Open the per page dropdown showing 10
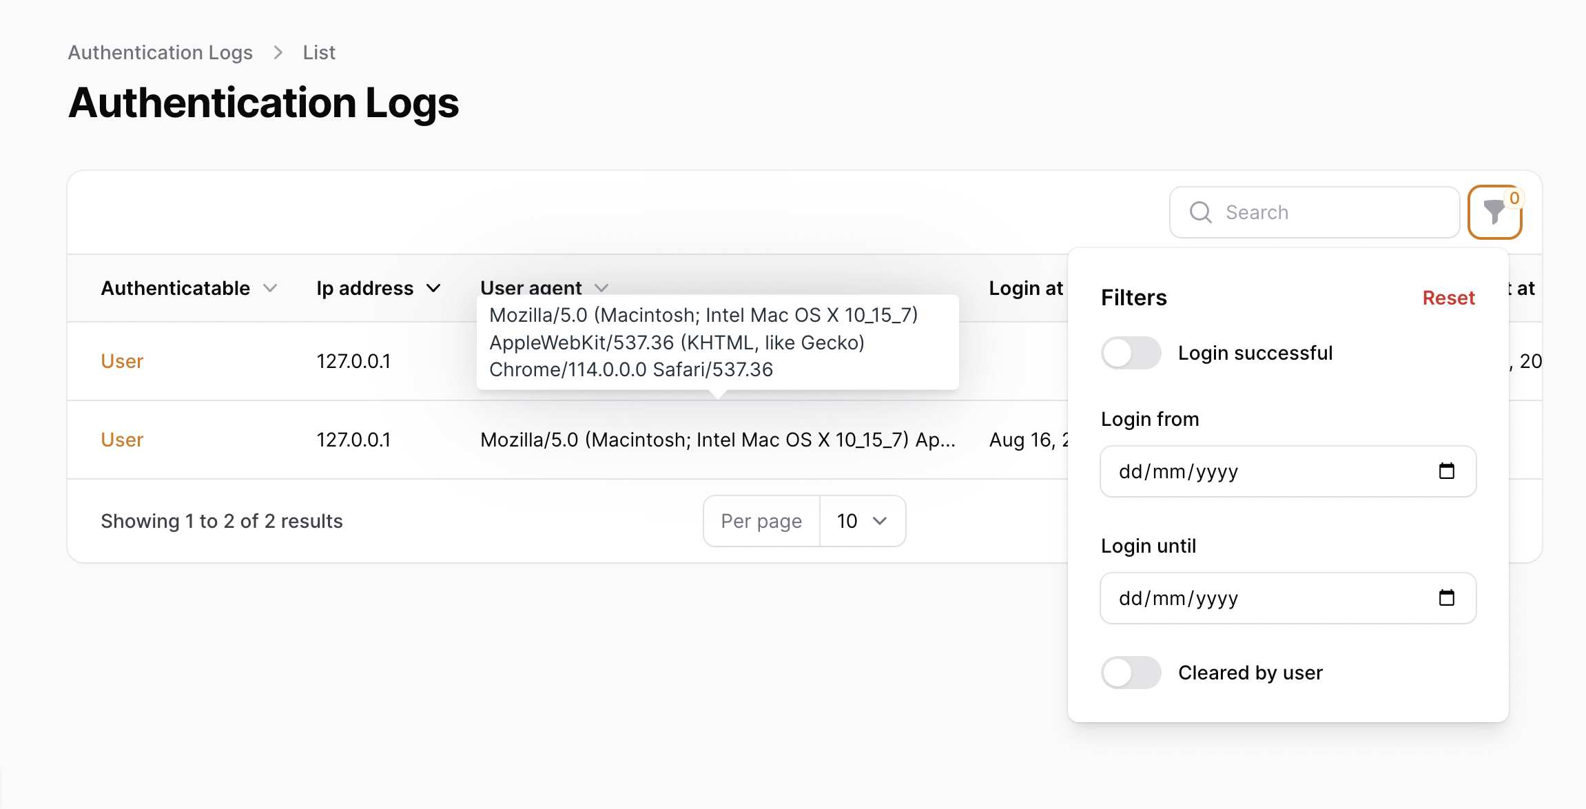This screenshot has height=809, width=1586. pos(861,521)
